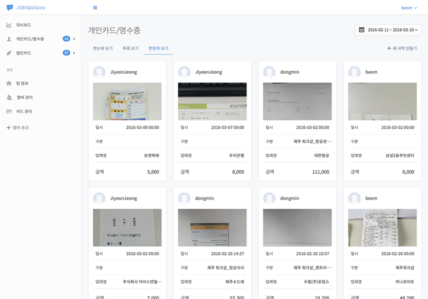Click the avatar on the 로젠택배 card
The width and height of the screenshot is (428, 299).
99,72
